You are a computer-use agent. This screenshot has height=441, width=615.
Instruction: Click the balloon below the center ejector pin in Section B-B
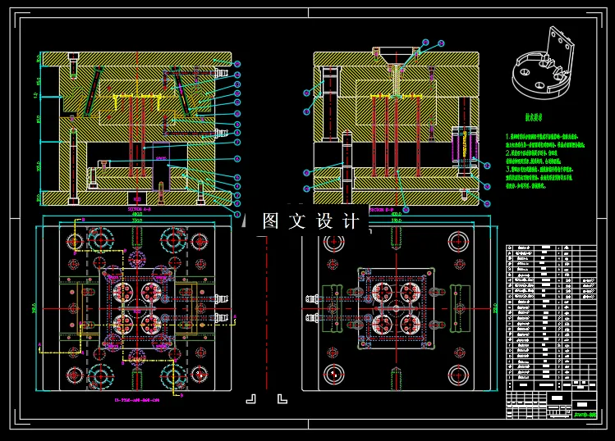pos(406,210)
